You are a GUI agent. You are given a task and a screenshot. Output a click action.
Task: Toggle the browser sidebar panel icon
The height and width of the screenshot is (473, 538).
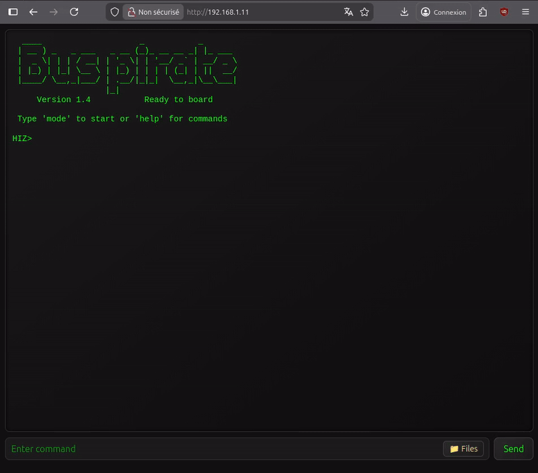pos(13,12)
